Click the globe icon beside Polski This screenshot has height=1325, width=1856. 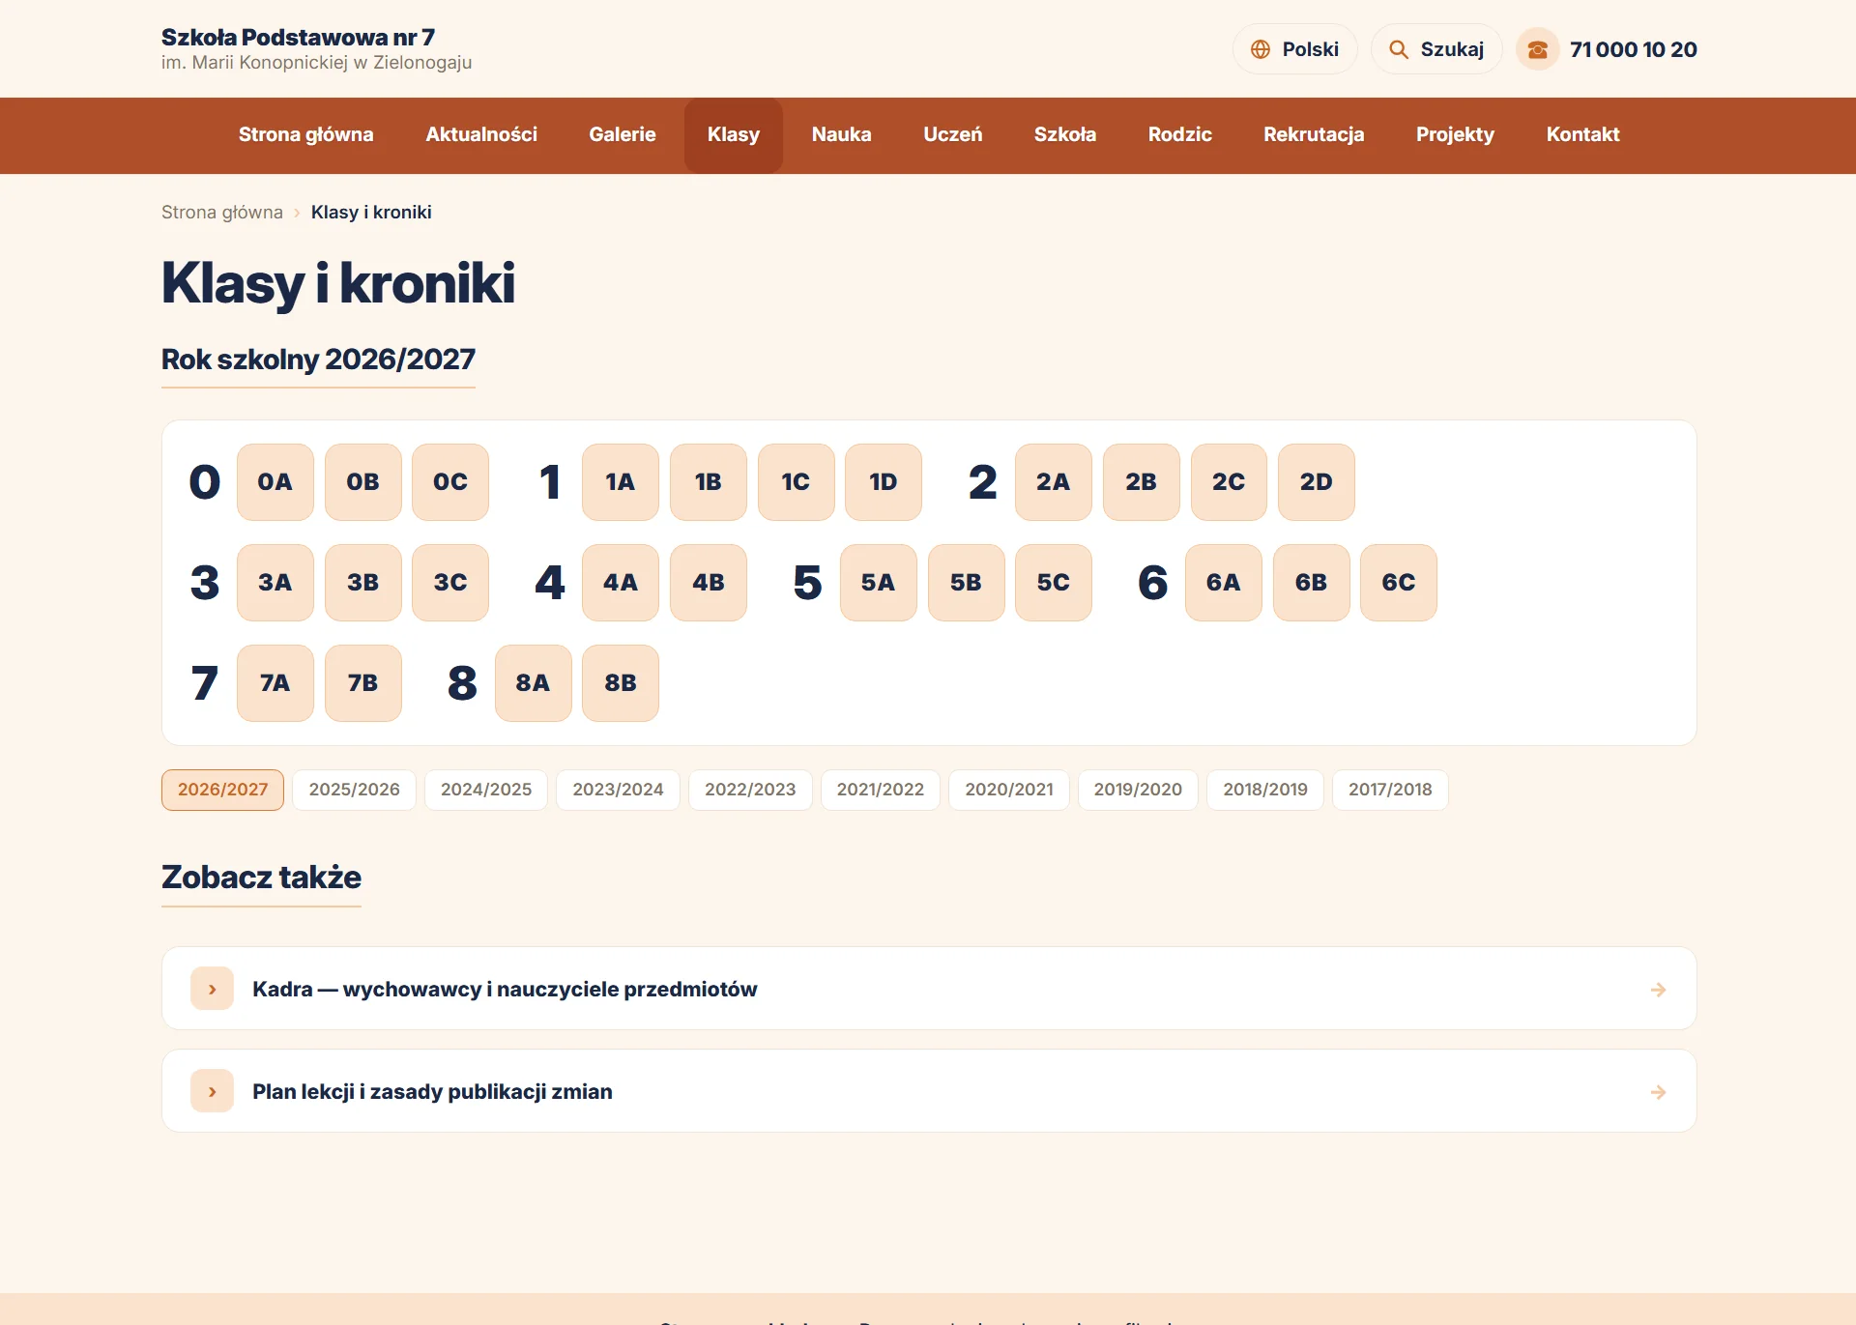point(1260,49)
